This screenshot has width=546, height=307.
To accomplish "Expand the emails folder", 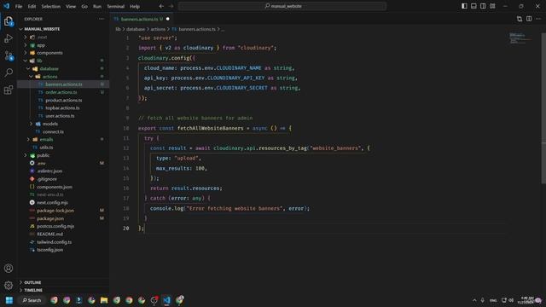I will pyautogui.click(x=63, y=139).
